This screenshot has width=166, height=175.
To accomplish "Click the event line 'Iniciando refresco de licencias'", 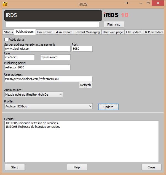I will [32, 123].
